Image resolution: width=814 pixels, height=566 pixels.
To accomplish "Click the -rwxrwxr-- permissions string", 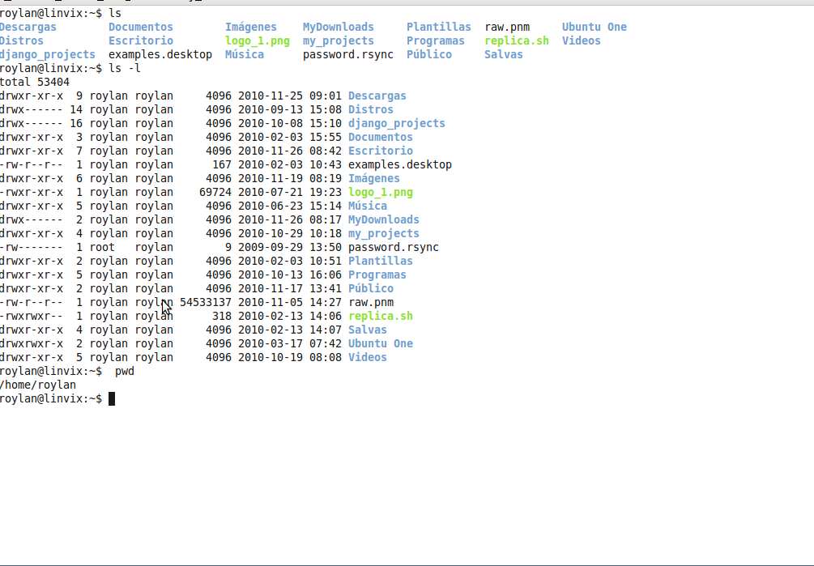I will tap(31, 316).
